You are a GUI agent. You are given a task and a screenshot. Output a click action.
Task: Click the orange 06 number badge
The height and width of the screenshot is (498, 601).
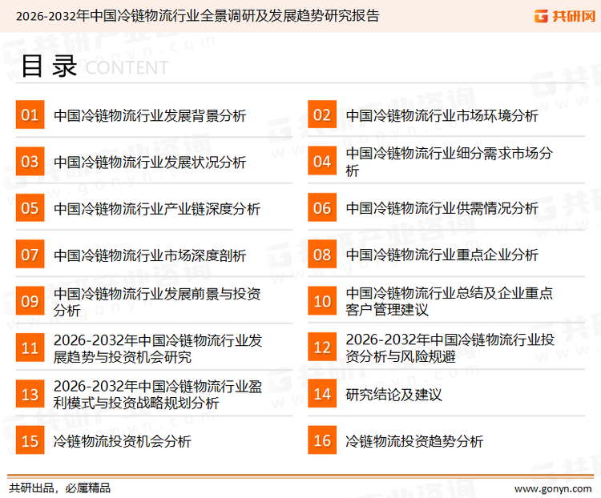click(322, 207)
